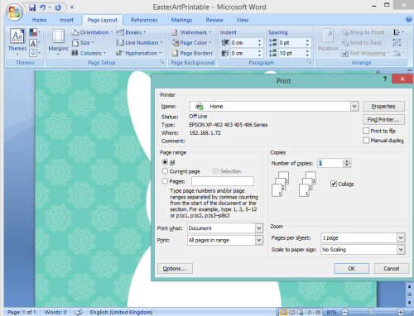Click the proofing check status icon
Viewport: 414px width, 316px height.
click(79, 312)
